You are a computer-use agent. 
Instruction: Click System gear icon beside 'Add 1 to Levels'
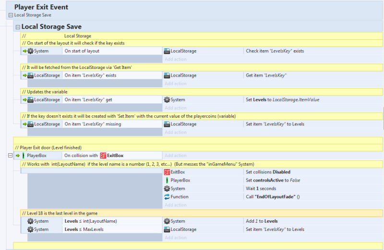(x=167, y=221)
